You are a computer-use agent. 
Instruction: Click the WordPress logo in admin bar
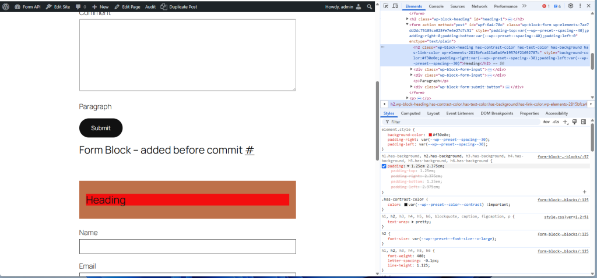[x=6, y=6]
